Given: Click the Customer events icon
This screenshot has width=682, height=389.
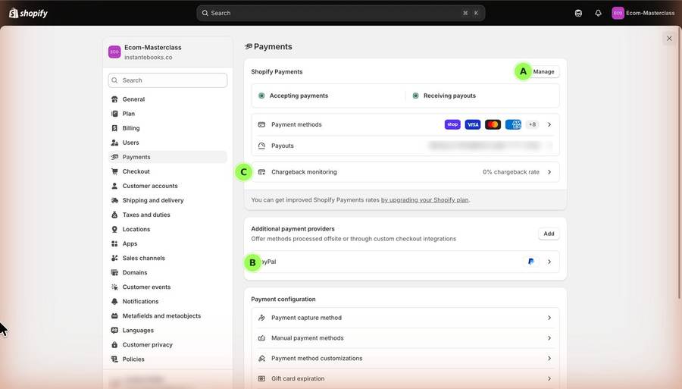Looking at the screenshot, I should tap(114, 287).
